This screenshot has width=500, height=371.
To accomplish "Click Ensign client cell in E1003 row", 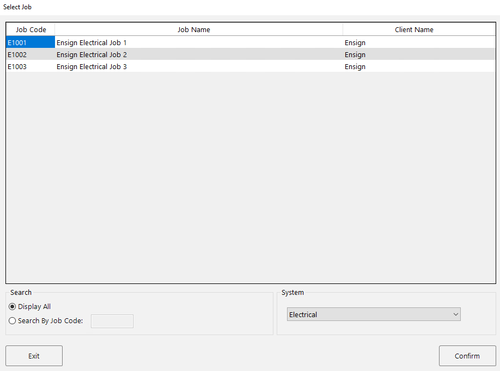I will tap(355, 66).
